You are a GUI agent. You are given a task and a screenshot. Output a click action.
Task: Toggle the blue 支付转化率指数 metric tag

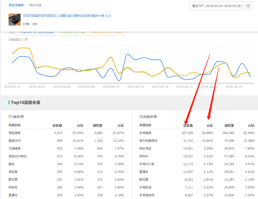point(37,33)
